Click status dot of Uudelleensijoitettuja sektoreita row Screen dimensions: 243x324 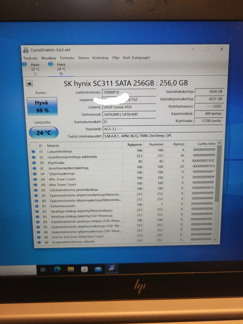pos(34,157)
